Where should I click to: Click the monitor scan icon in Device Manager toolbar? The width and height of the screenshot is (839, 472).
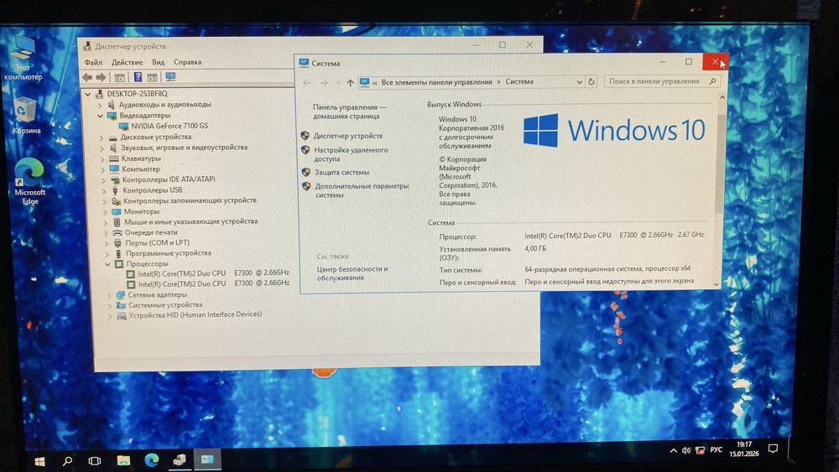coord(170,77)
